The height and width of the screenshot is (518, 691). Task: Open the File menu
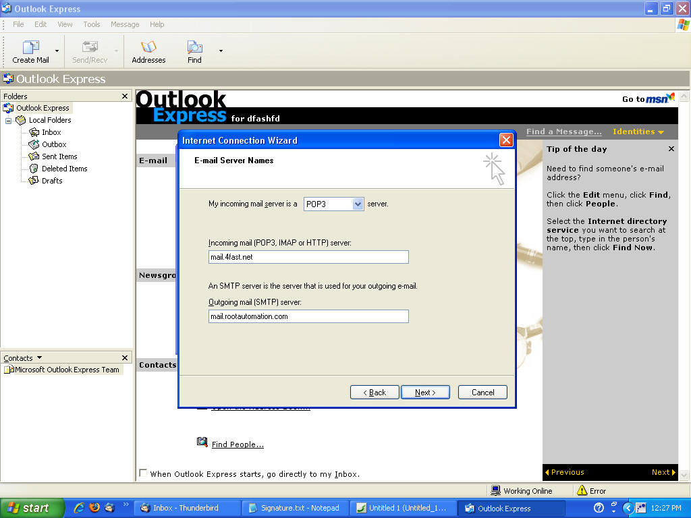[x=18, y=24]
